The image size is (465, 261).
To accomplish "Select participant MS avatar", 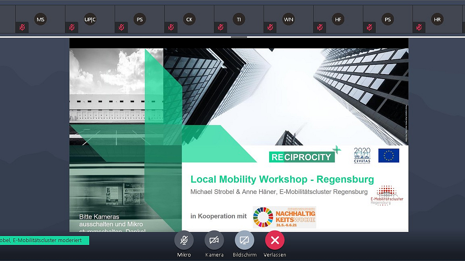I will pos(41,19).
